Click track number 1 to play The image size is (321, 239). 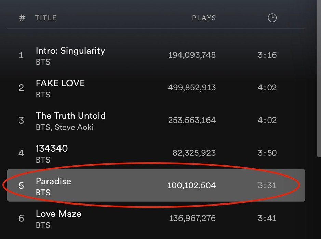click(21, 55)
